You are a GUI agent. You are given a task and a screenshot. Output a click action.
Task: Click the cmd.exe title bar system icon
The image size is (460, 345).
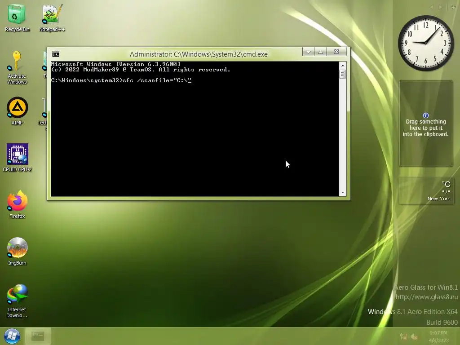[x=55, y=54]
